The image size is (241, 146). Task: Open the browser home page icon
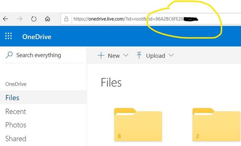point(48,19)
